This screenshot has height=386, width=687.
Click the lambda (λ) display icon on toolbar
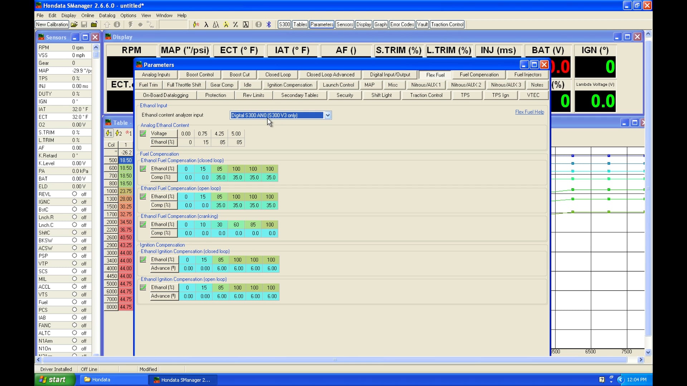tap(207, 24)
